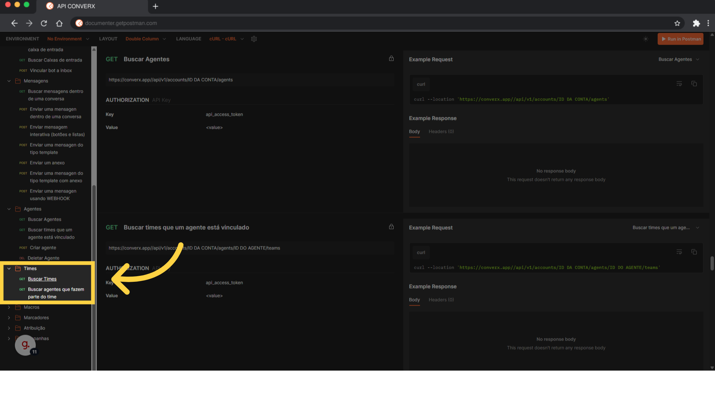Screen dimensions: 715x402
Task: Open the browser extensions puzzle icon
Action: tap(696, 23)
